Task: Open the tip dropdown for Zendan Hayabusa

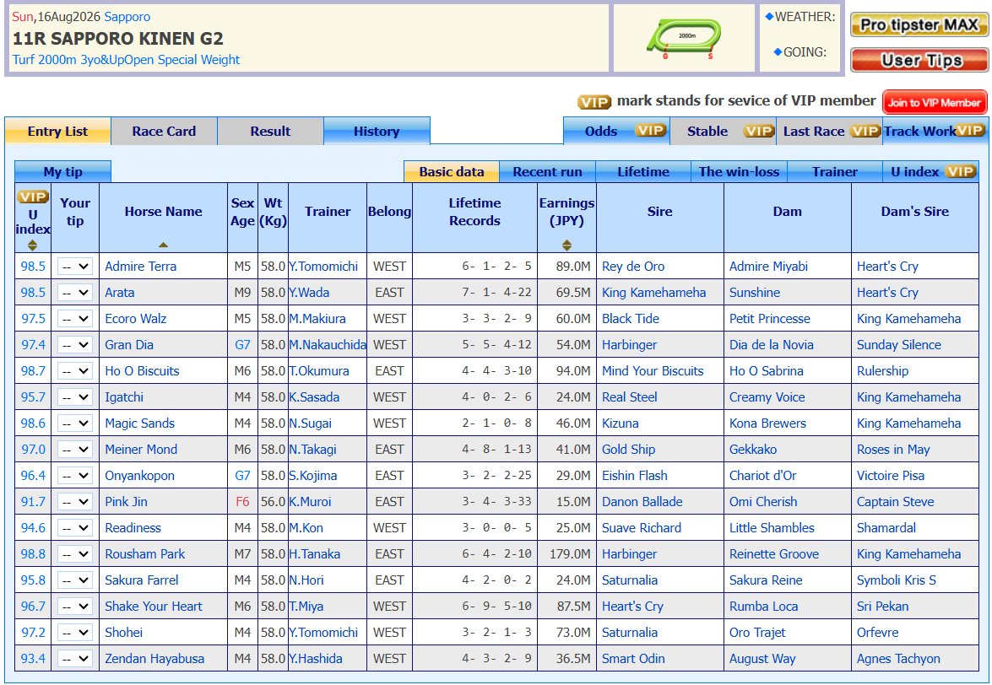Action: click(74, 659)
